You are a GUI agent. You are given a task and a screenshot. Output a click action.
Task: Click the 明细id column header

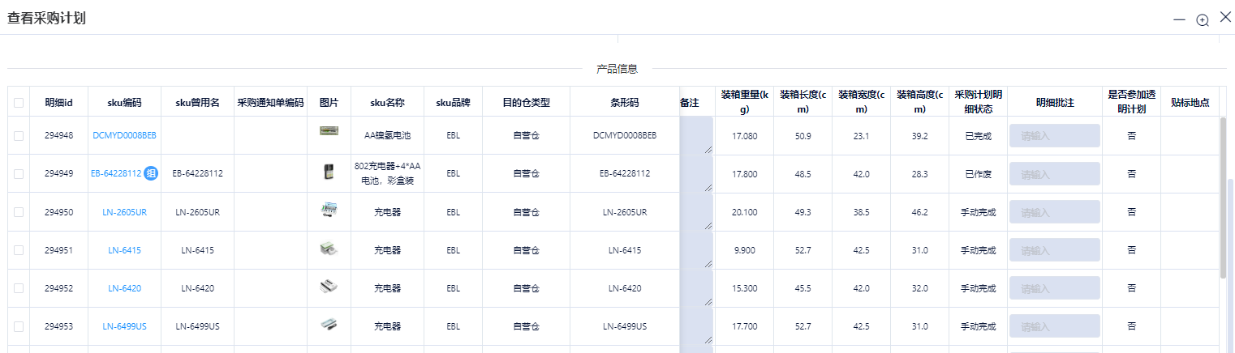[58, 103]
